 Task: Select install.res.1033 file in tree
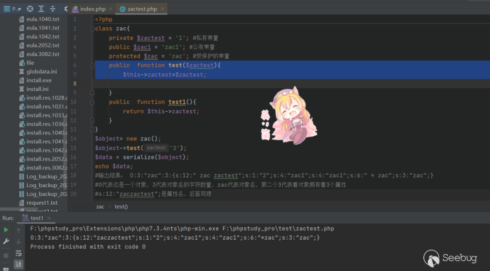(46, 115)
